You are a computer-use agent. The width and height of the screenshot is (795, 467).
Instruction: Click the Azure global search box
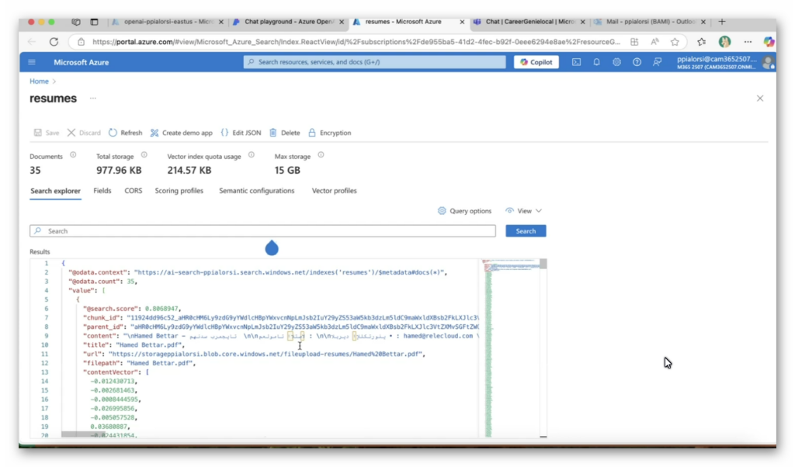tap(374, 62)
